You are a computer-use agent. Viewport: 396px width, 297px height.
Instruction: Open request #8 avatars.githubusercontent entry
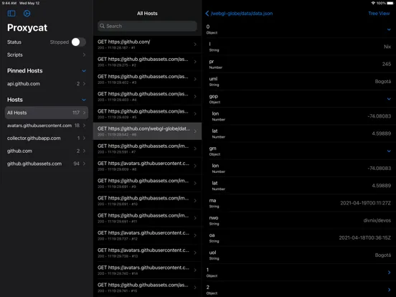point(147,166)
